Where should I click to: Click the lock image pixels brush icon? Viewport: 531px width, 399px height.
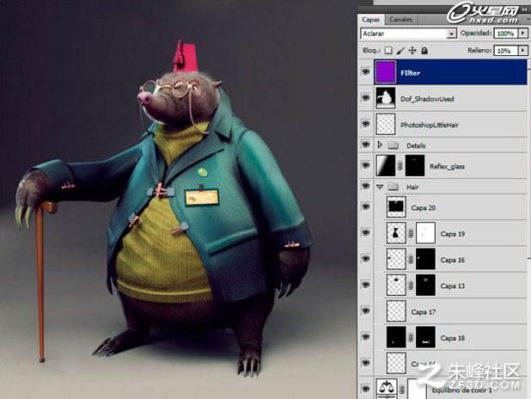(400, 51)
